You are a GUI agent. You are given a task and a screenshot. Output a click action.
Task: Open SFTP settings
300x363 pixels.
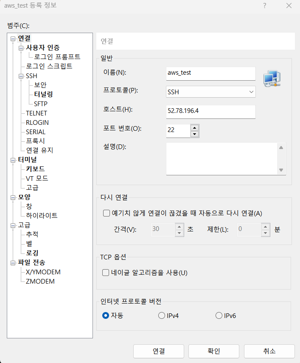pyautogui.click(x=41, y=104)
